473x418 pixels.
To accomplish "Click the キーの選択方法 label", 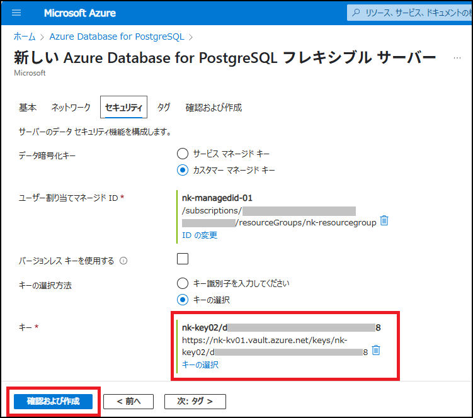I will [x=45, y=285].
